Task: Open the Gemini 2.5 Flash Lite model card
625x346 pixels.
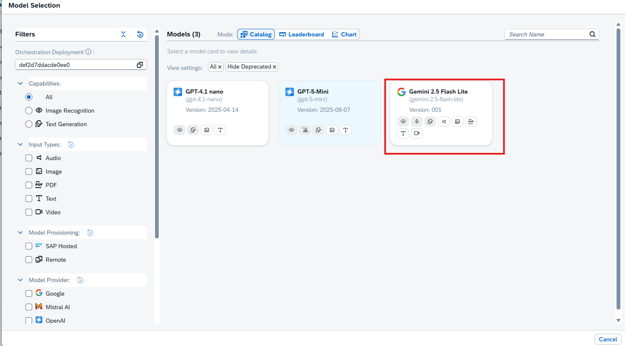Action: (x=441, y=113)
